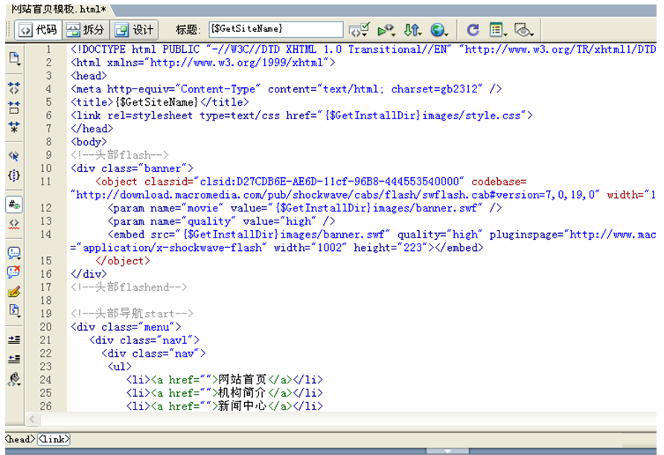
Task: Click line number 18 in the gutter
Action: click(x=45, y=300)
